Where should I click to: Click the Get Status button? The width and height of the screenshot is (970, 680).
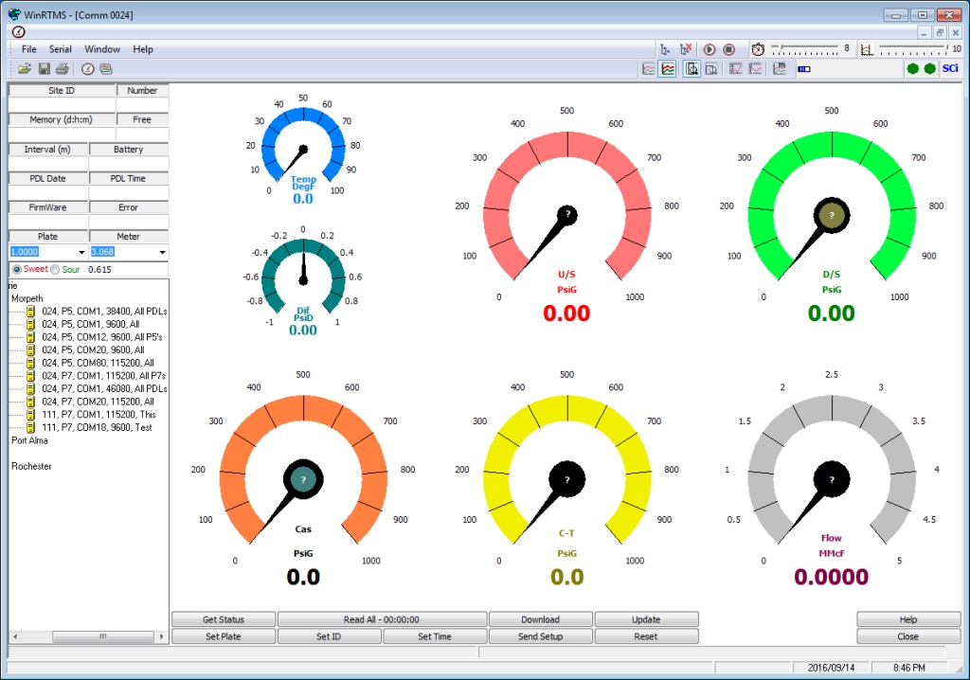[224, 619]
